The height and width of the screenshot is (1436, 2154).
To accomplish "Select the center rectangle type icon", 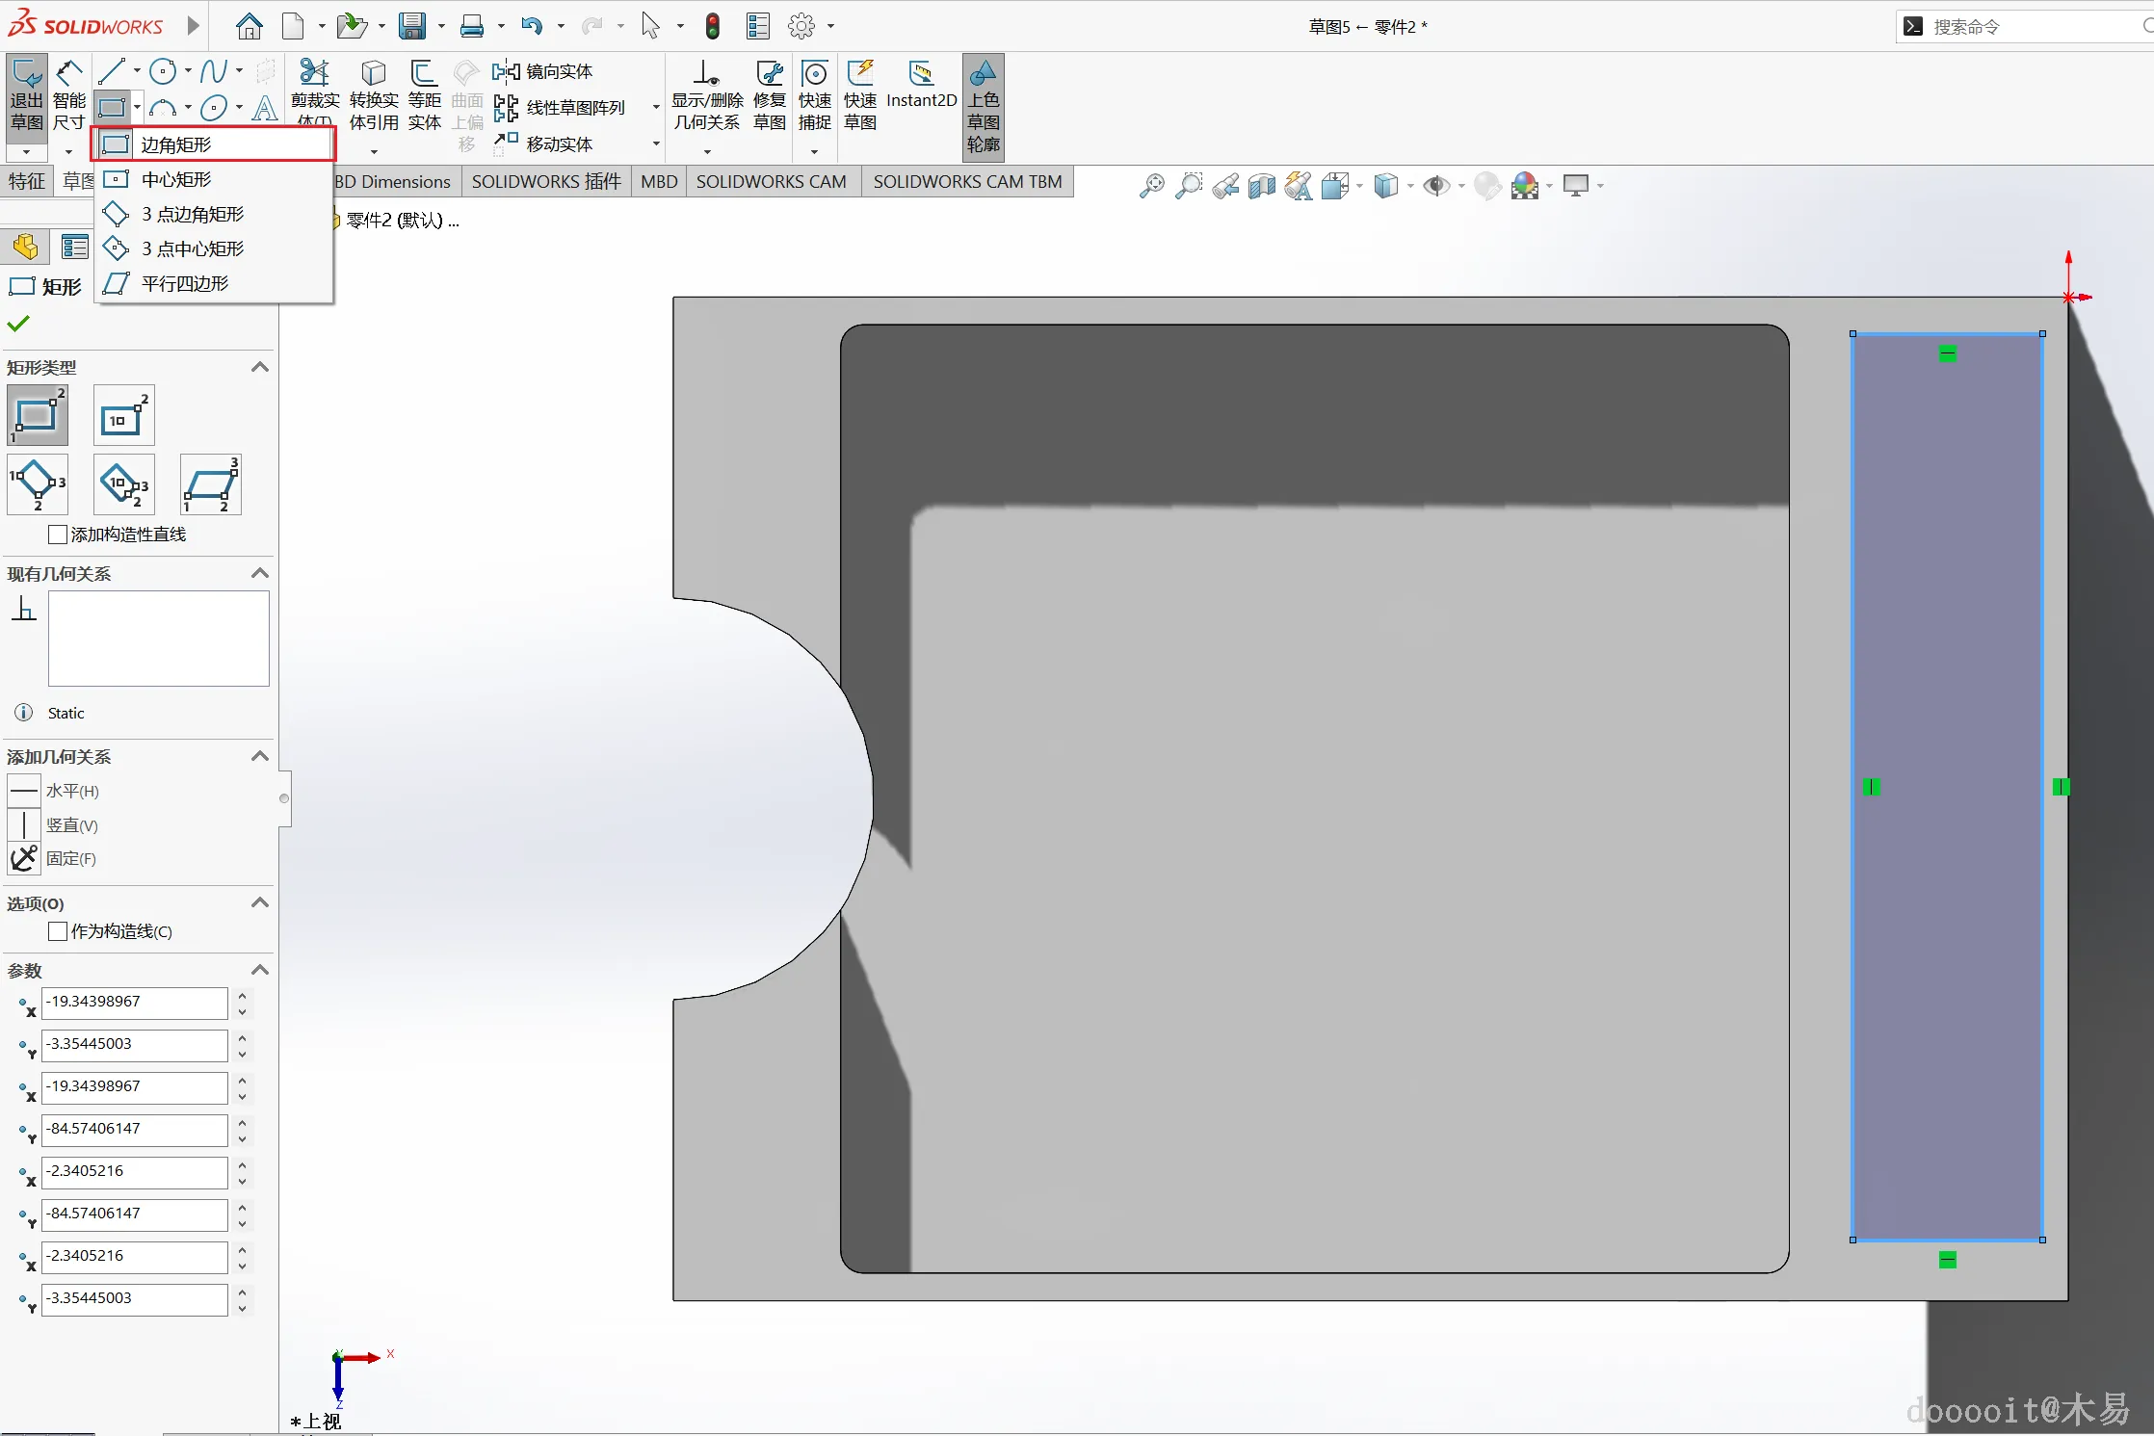I will click(x=123, y=416).
